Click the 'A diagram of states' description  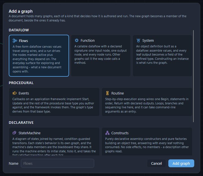[54, 146]
